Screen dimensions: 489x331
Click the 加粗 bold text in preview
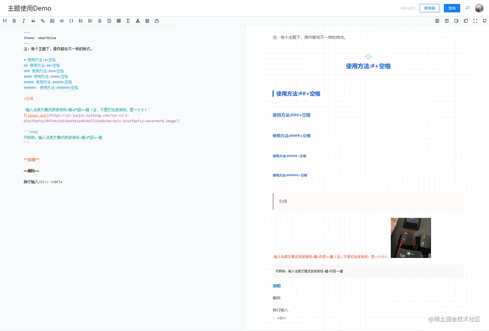tap(277, 286)
